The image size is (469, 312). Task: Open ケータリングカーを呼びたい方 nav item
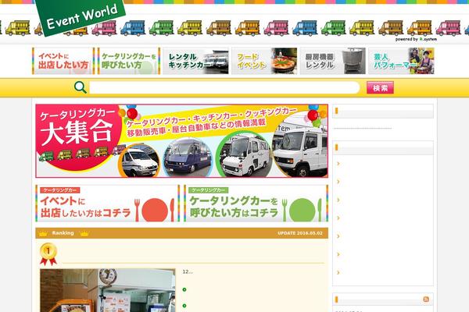(129, 61)
